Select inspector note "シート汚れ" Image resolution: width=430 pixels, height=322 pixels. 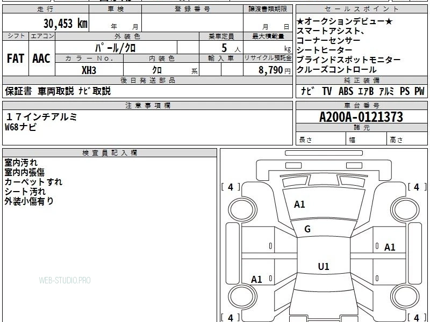(25, 192)
